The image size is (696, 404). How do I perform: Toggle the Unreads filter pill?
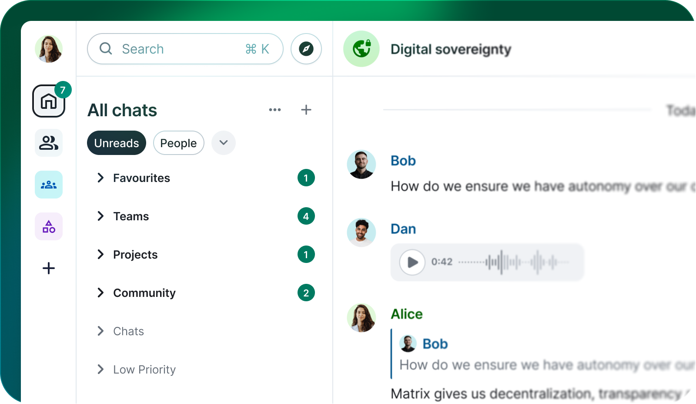pyautogui.click(x=117, y=143)
